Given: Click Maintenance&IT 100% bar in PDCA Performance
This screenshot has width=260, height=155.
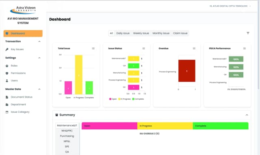Looking at the screenshot, I should (236, 59).
